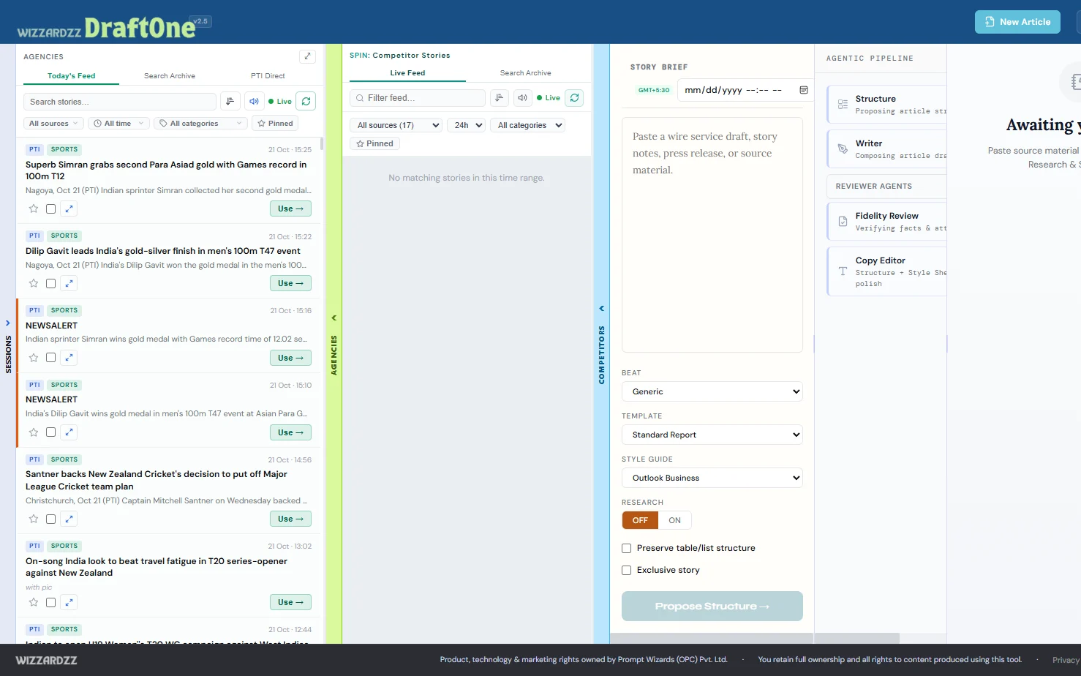The image size is (1081, 676).
Task: Toggle Pinned filter in SPIN panel
Action: (374, 143)
